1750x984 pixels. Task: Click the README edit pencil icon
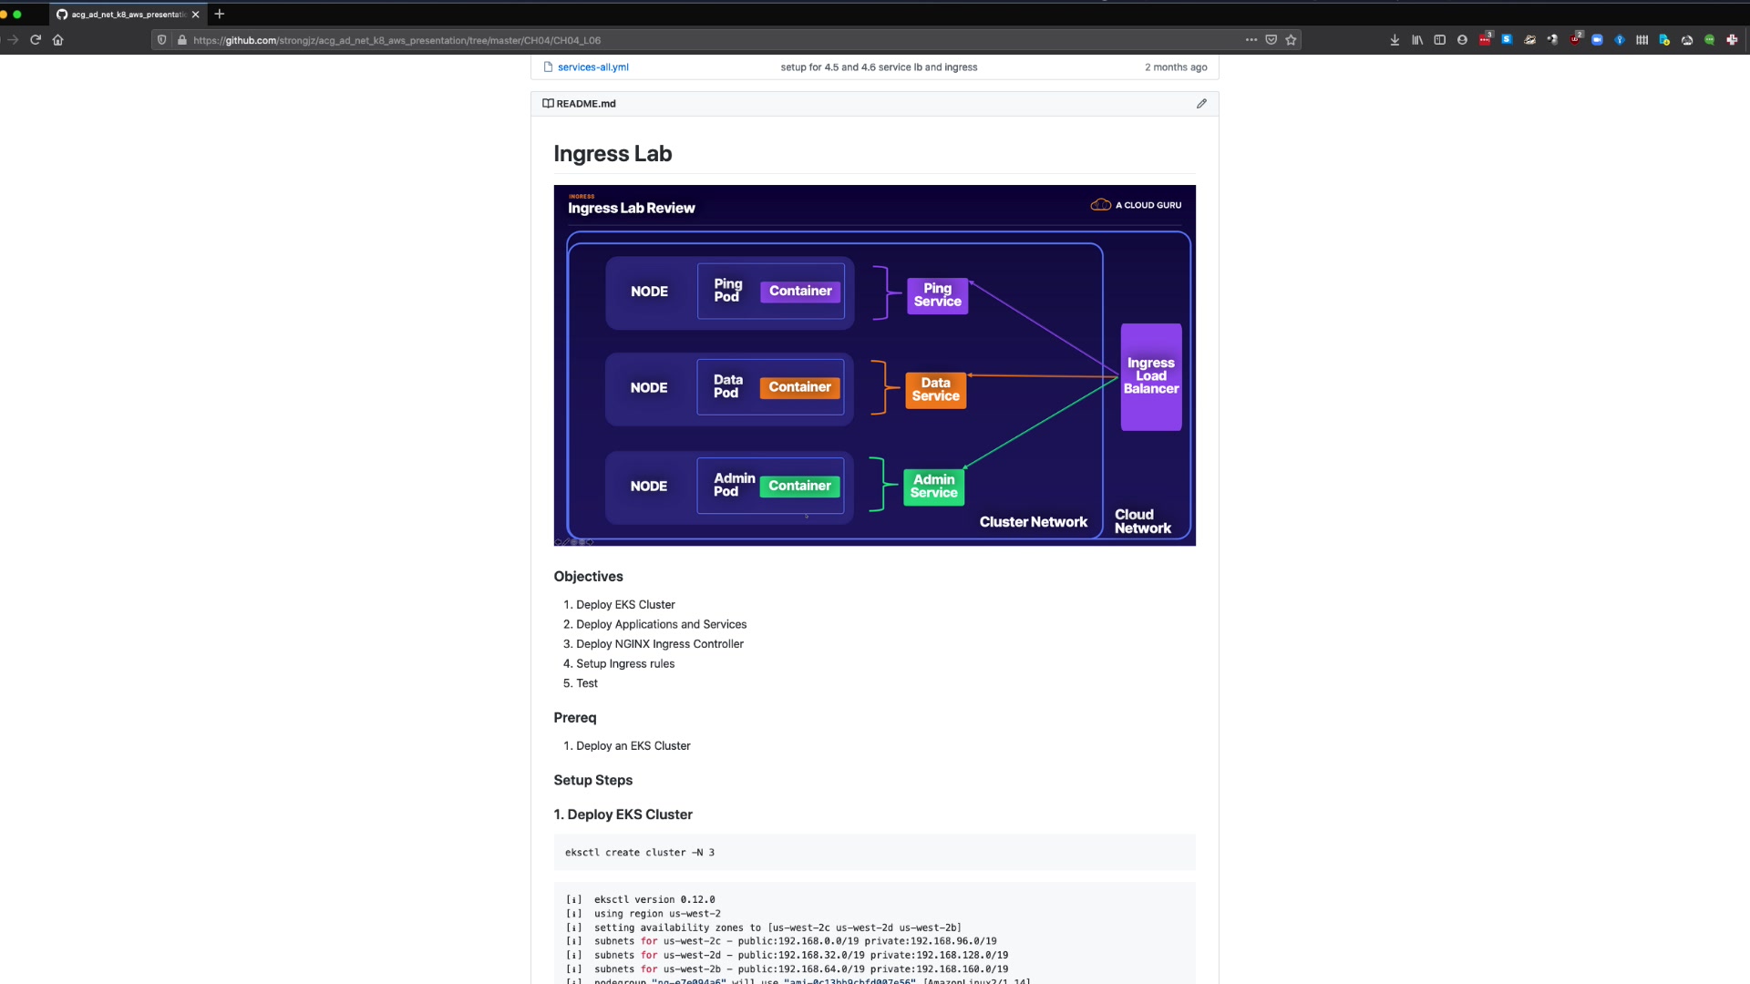[x=1201, y=104]
